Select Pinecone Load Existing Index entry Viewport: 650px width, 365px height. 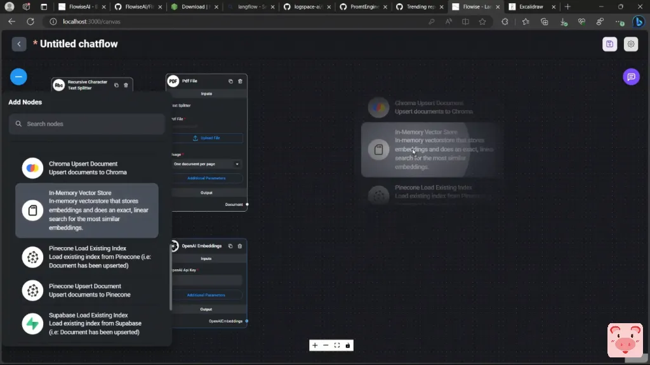pos(86,257)
